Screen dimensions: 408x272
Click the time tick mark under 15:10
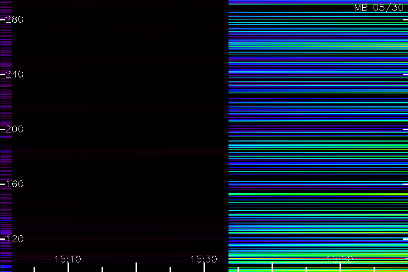point(68,267)
